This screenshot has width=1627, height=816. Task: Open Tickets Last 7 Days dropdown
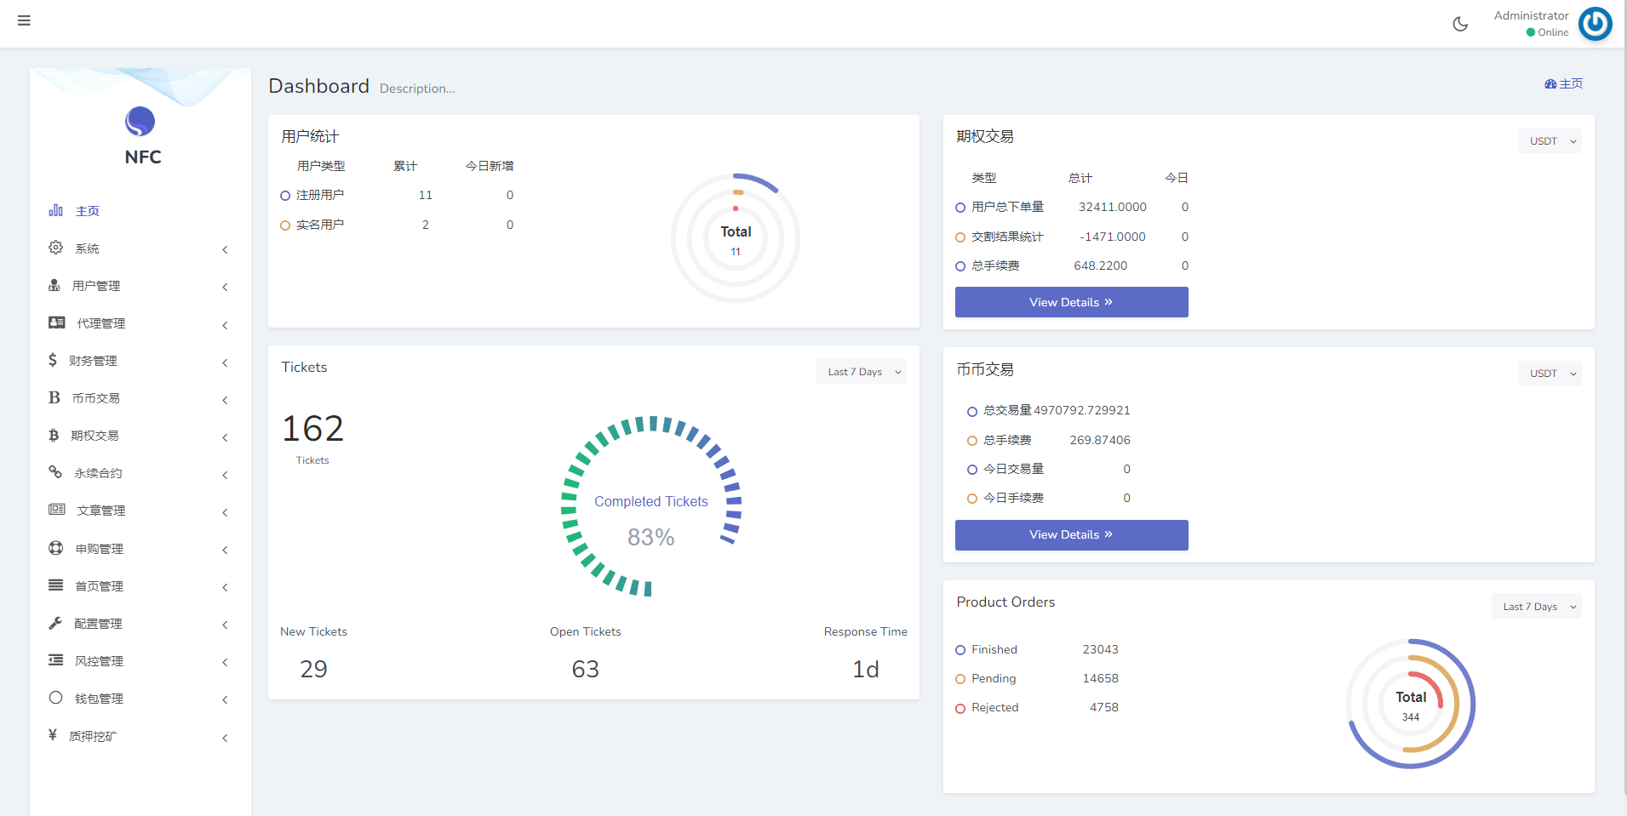click(x=862, y=372)
